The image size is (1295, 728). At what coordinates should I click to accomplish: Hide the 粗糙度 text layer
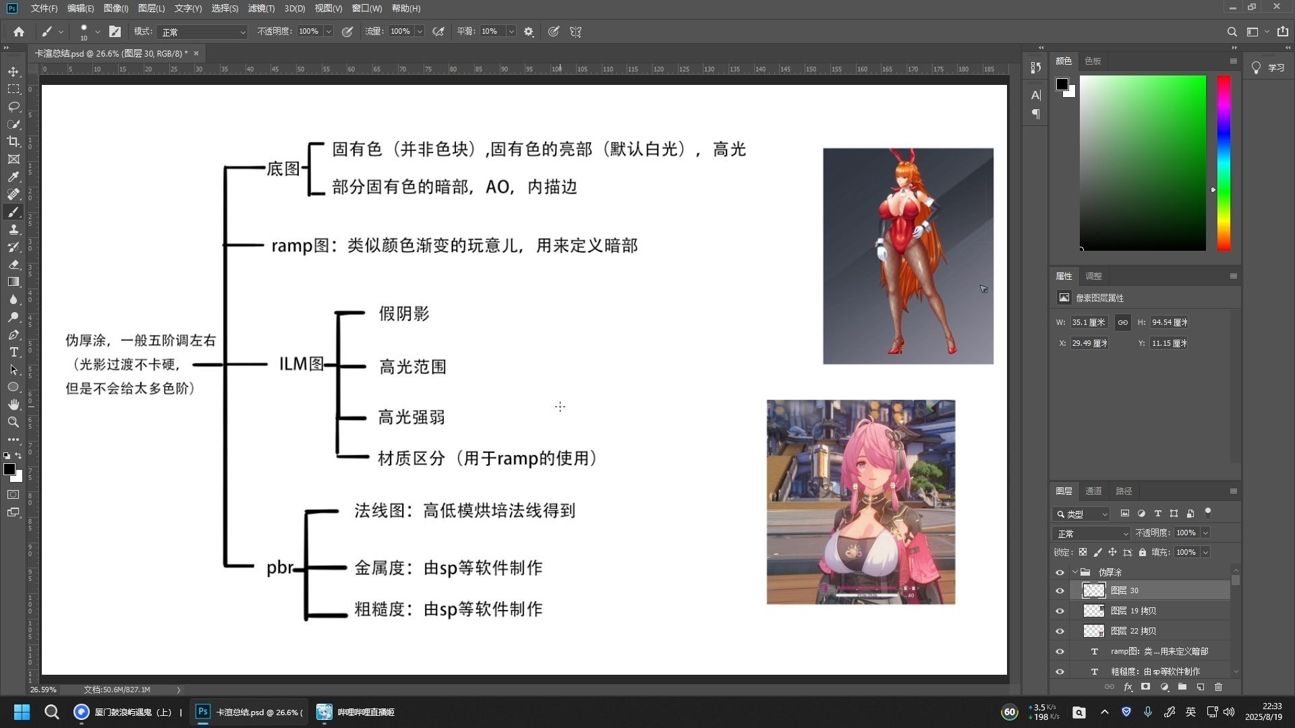[x=1060, y=671]
